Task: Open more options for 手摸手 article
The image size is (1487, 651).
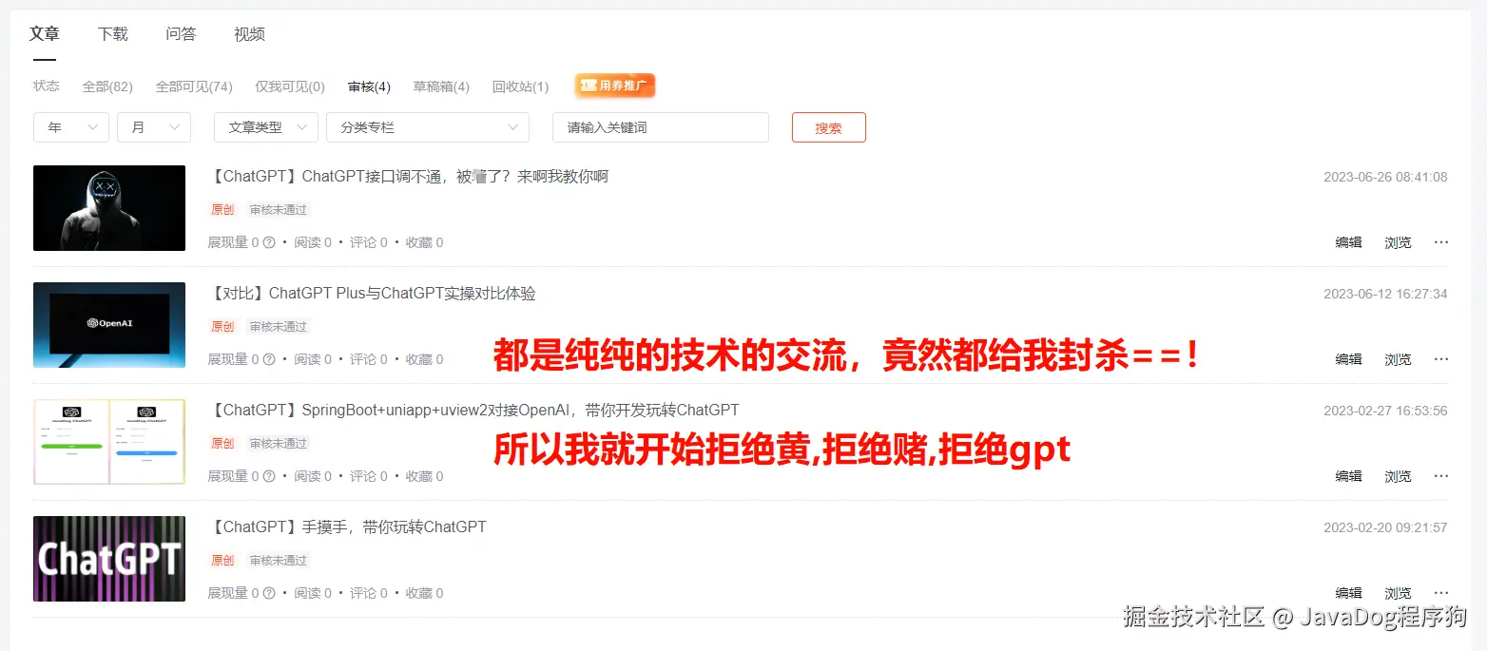Action: 1440,593
